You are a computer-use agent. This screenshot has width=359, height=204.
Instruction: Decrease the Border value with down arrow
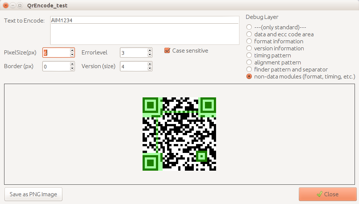click(72, 68)
